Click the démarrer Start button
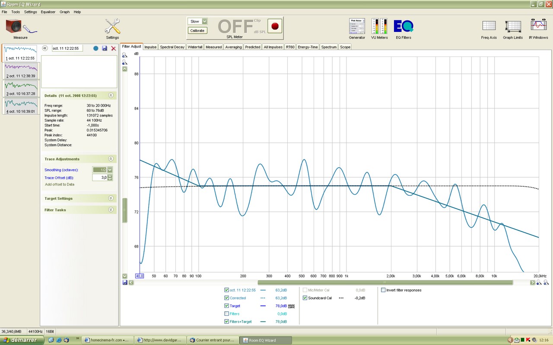 [22, 340]
